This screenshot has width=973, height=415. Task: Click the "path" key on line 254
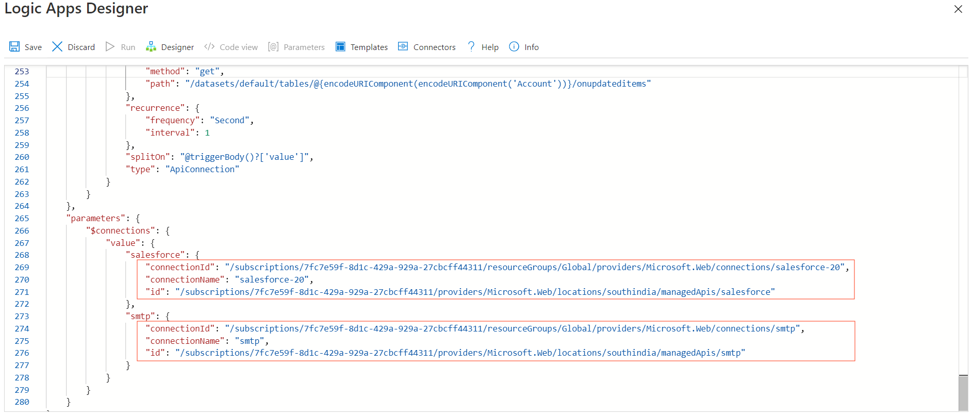(x=160, y=84)
